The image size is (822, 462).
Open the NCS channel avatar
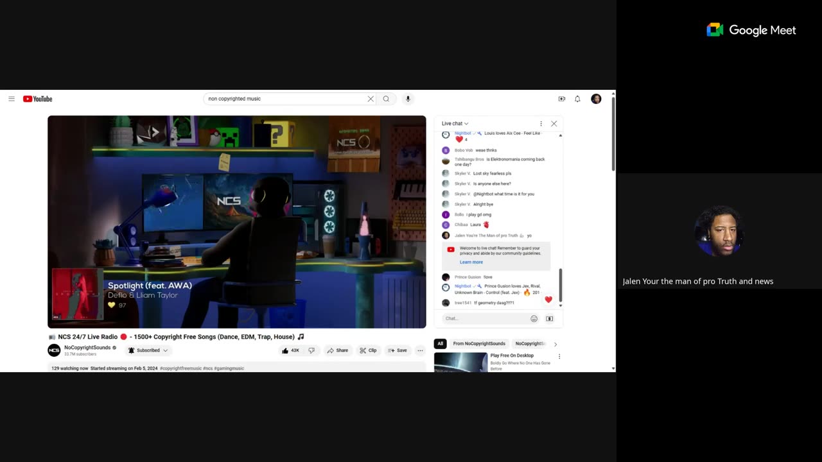pyautogui.click(x=54, y=350)
